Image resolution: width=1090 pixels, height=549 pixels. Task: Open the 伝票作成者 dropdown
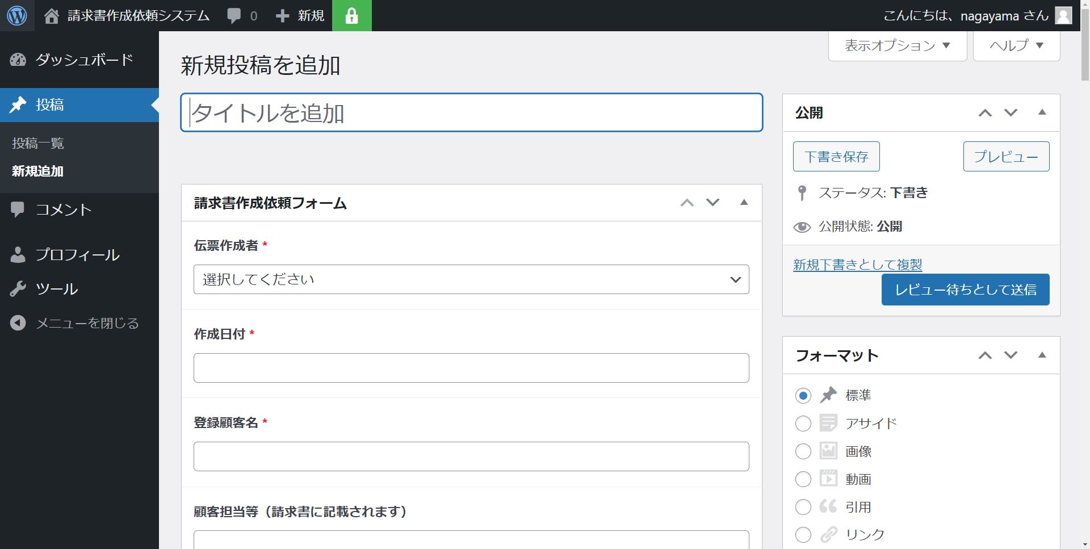pos(471,279)
